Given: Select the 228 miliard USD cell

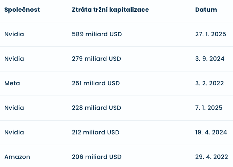Looking at the screenshot, I should [x=96, y=108].
